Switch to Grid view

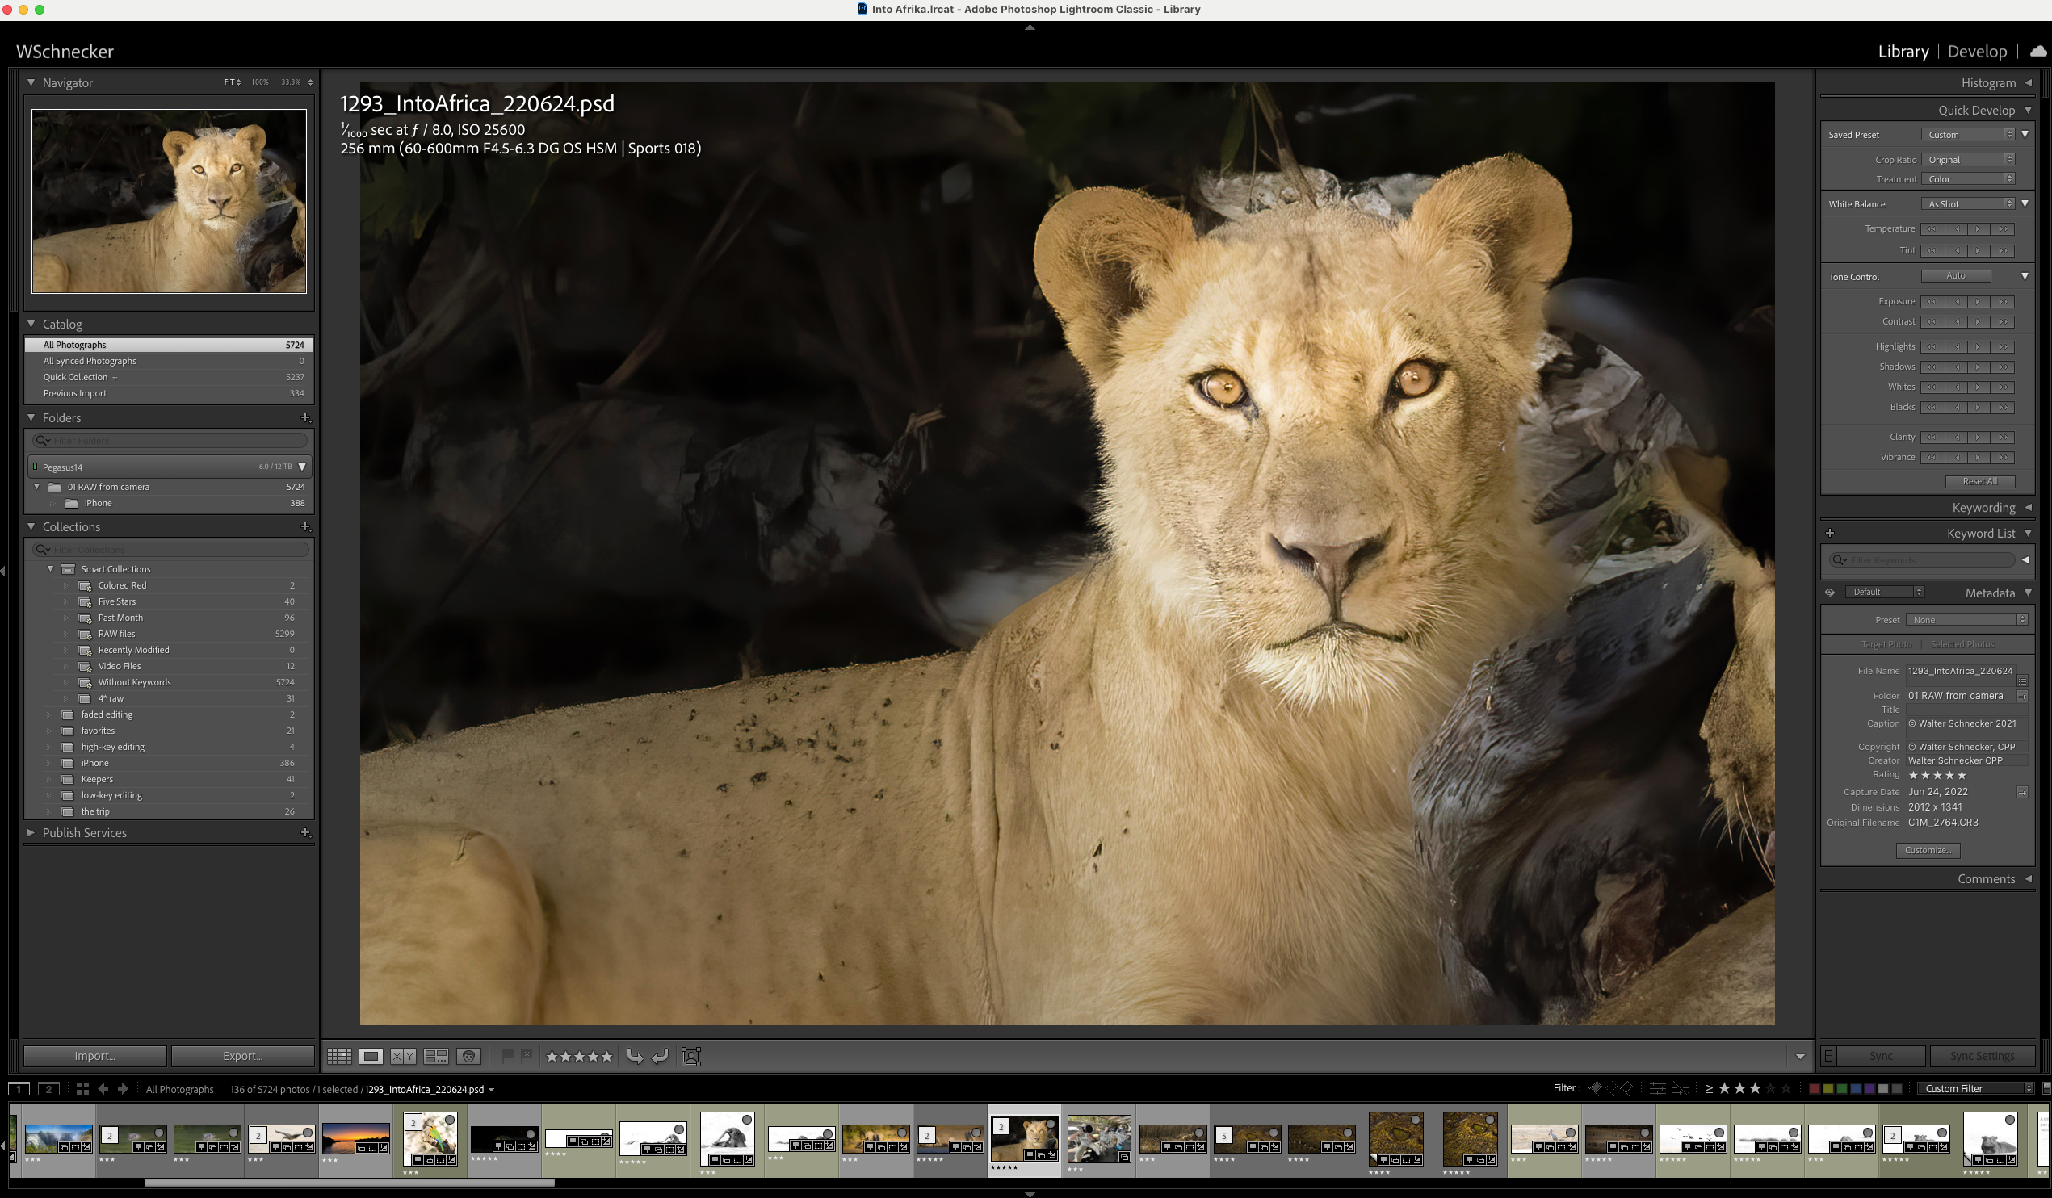click(339, 1057)
